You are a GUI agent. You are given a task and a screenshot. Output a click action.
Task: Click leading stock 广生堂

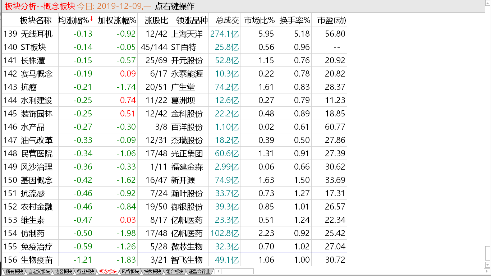183,87
